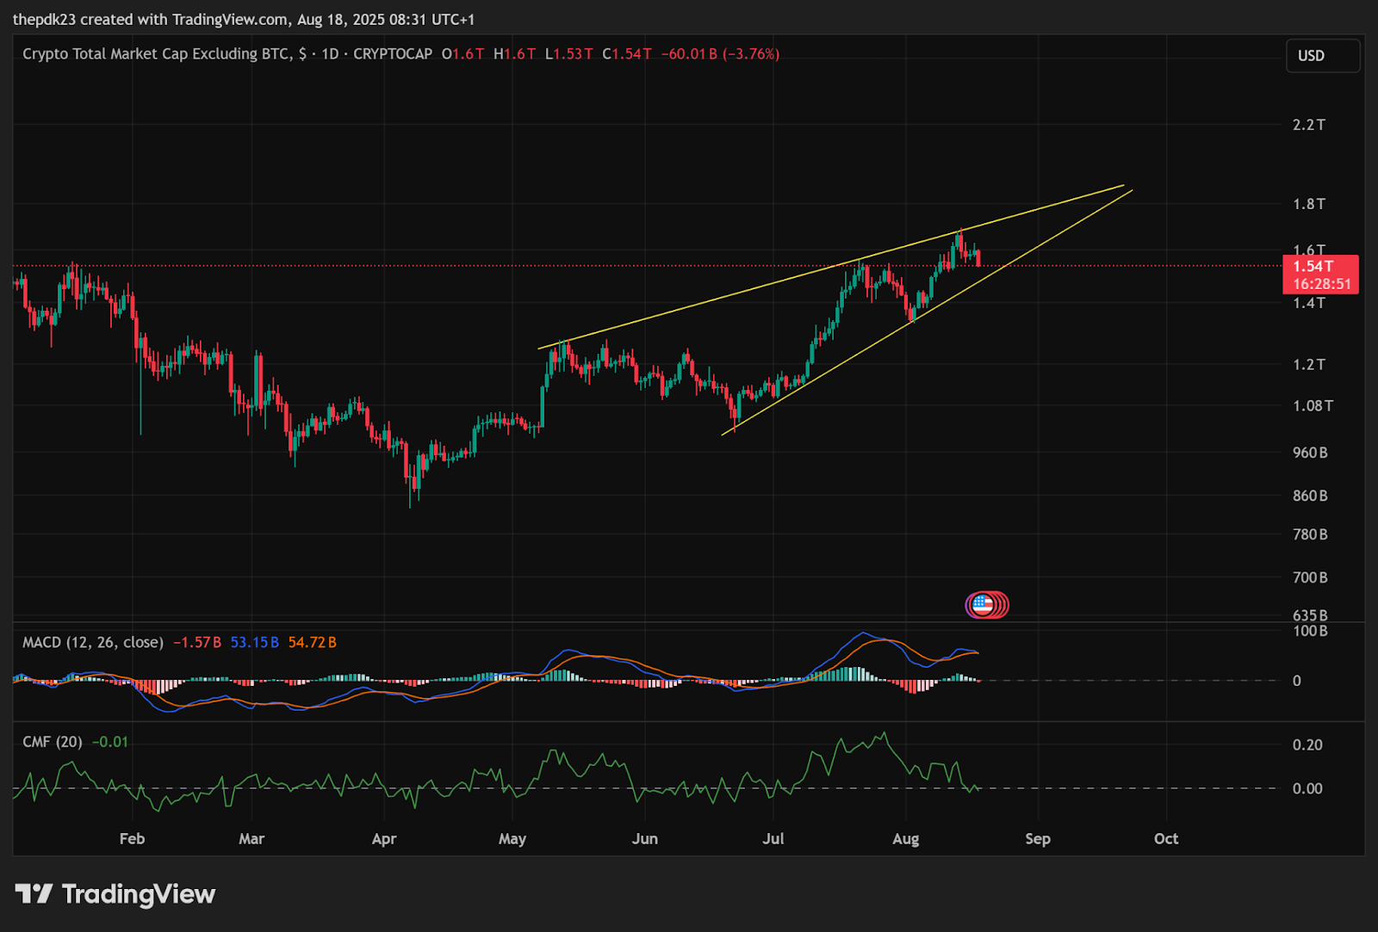Image resolution: width=1378 pixels, height=932 pixels.
Task: Select the 1D interval label
Action: click(330, 53)
